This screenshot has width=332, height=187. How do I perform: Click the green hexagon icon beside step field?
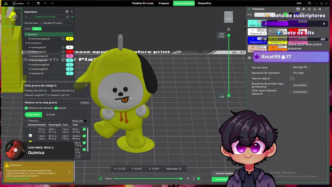tap(198, 178)
